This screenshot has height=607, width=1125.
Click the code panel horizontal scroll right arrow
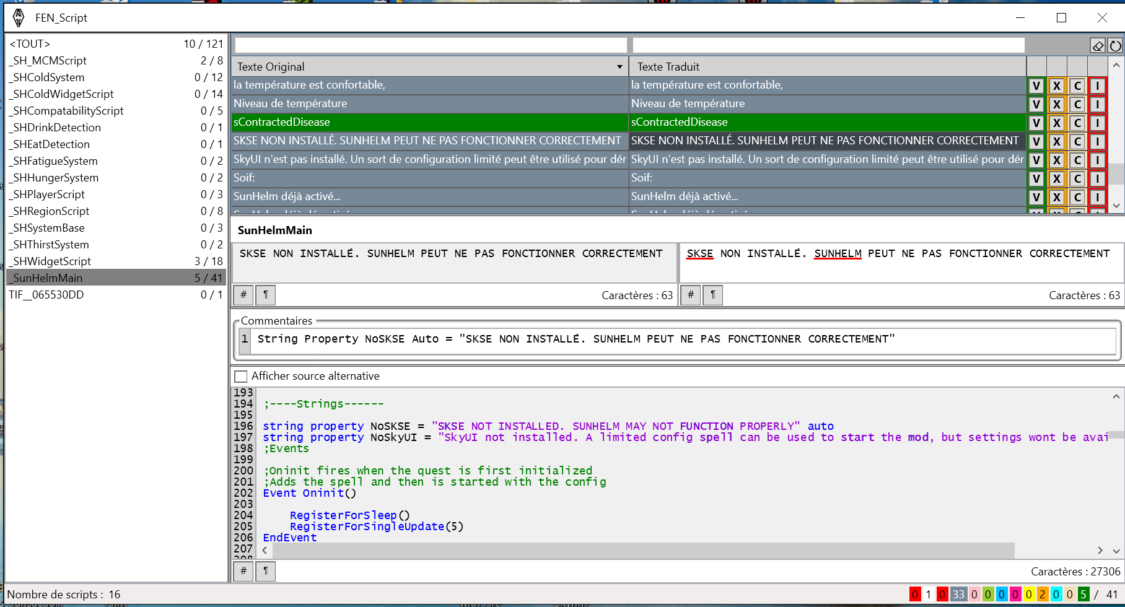[x=1100, y=551]
